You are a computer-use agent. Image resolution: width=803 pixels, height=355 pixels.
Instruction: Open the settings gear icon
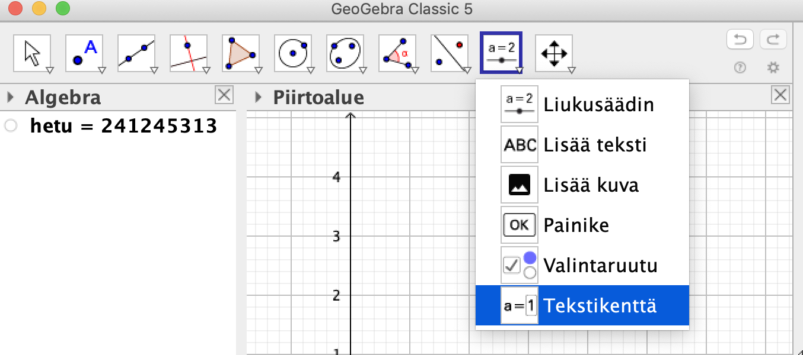773,67
